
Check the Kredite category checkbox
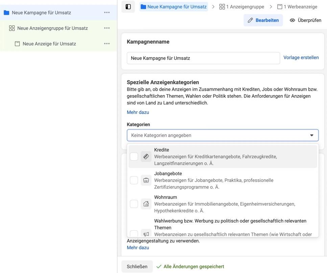[x=134, y=156]
